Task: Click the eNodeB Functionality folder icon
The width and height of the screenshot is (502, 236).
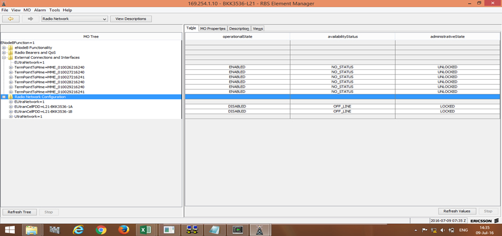Action: [11, 48]
